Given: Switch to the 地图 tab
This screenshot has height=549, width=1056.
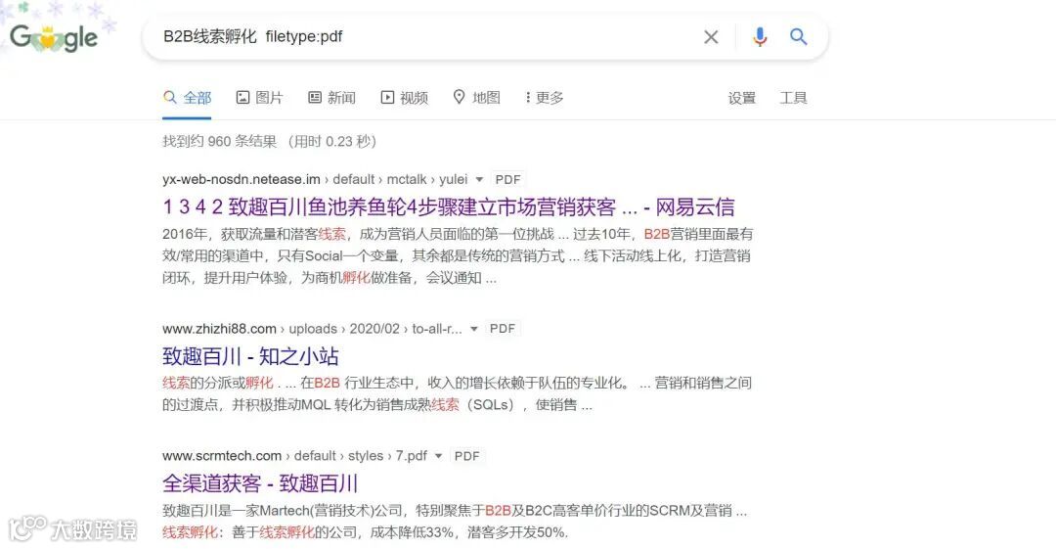Looking at the screenshot, I should [476, 98].
